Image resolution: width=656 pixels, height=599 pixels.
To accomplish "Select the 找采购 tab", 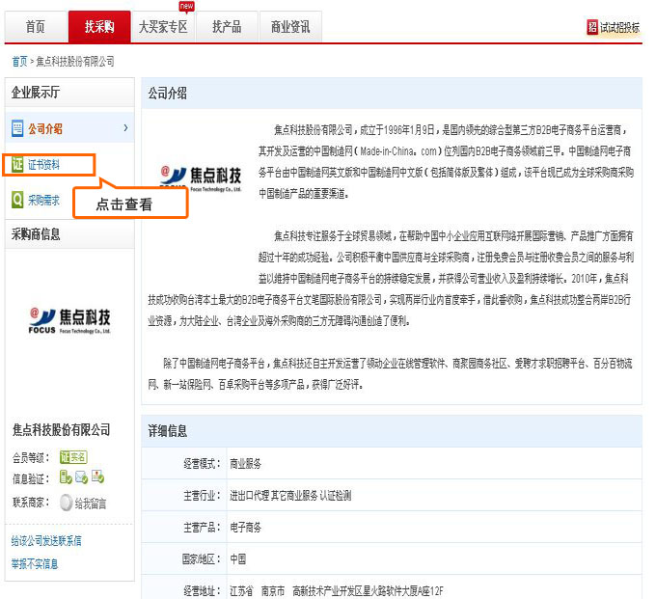I will click(x=99, y=27).
